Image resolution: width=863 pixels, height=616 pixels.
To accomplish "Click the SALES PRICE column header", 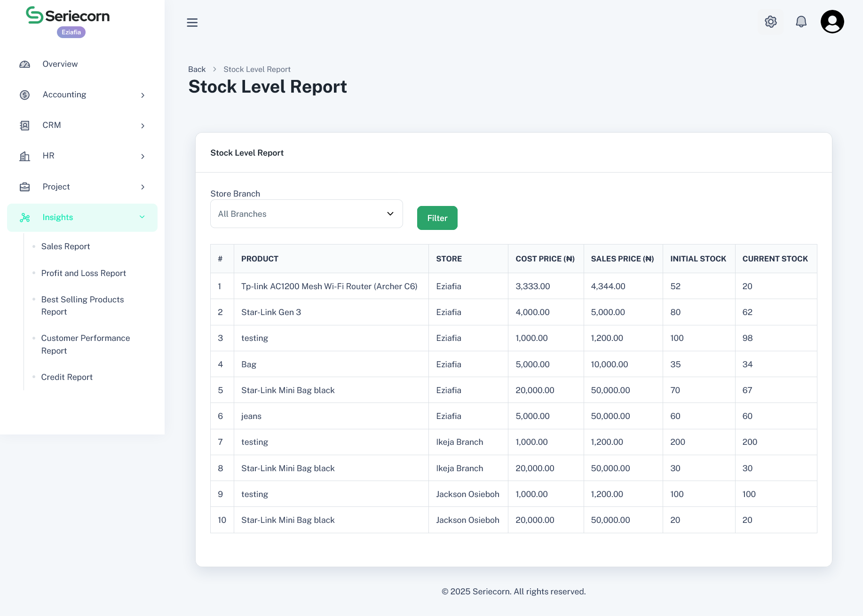I will (622, 259).
